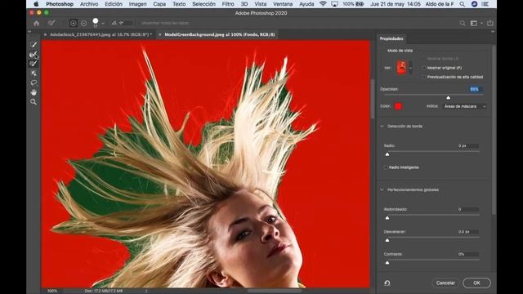
Task: Open the brush size picker dropdown
Action: click(x=103, y=23)
